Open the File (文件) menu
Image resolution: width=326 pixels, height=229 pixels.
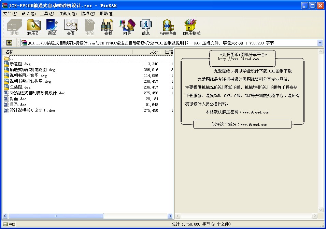[10, 14]
